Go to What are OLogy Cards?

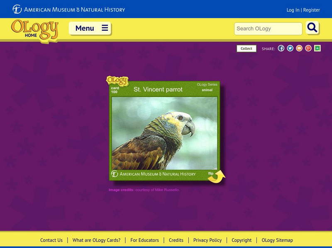pos(96,240)
